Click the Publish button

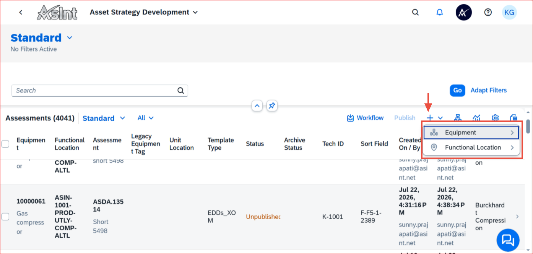click(405, 118)
